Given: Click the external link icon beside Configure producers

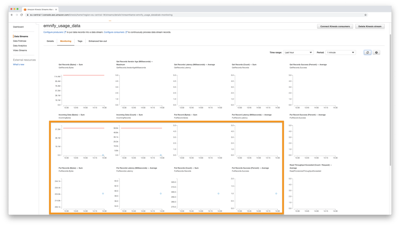Looking at the screenshot, I should pos(65,32).
